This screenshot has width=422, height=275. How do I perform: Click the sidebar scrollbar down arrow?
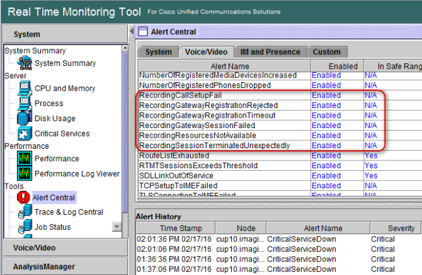click(x=117, y=226)
